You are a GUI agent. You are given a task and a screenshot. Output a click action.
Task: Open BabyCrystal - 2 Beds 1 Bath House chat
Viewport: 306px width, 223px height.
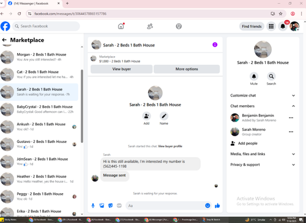point(39,109)
